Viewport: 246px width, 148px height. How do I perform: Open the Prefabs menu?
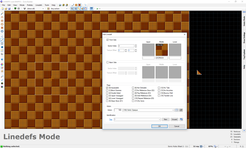pos(30,5)
